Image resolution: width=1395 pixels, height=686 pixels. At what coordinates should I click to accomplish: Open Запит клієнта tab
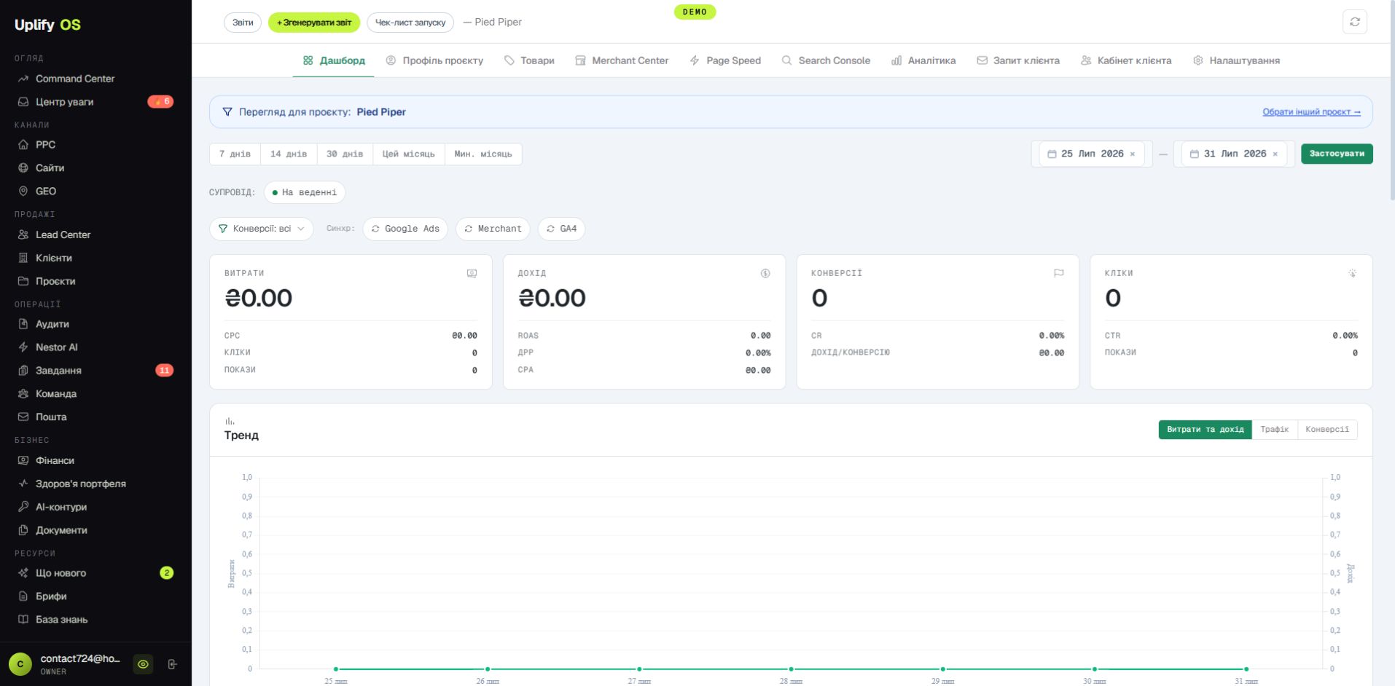click(1018, 61)
